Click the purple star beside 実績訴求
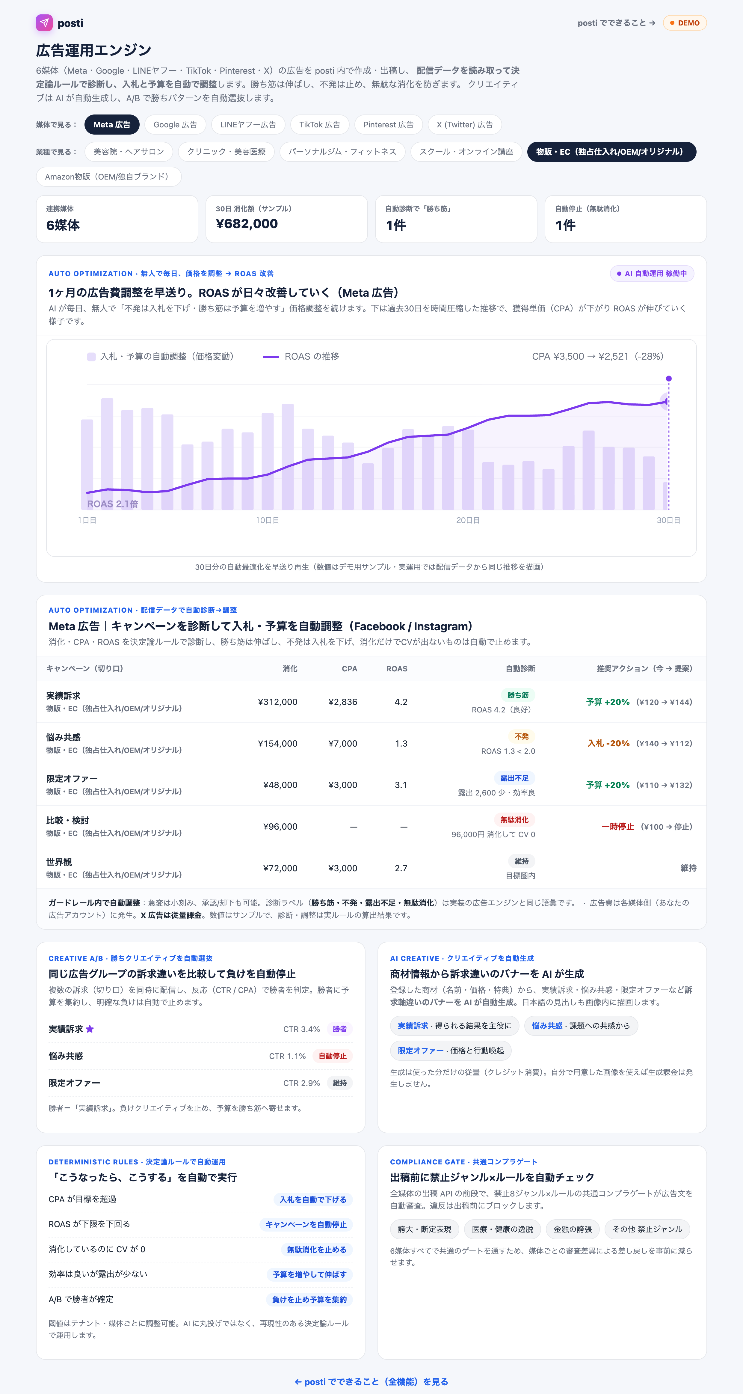The height and width of the screenshot is (1394, 743). point(90,1029)
